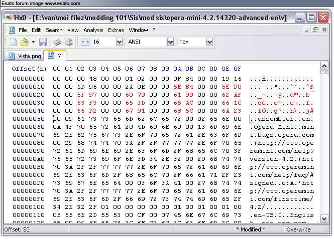
Task: Click offset row 00000110
Action: coord(29,215)
